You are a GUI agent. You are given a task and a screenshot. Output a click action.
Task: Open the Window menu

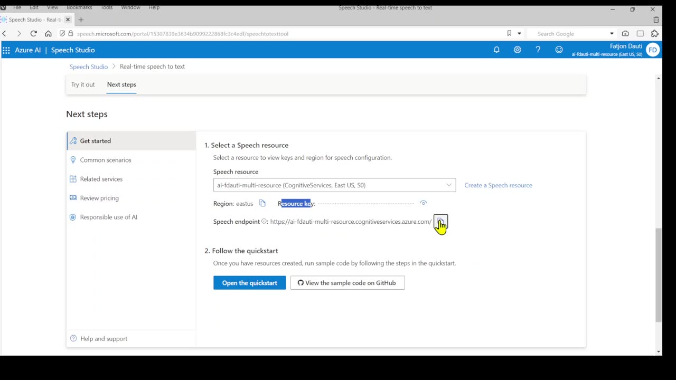click(130, 7)
